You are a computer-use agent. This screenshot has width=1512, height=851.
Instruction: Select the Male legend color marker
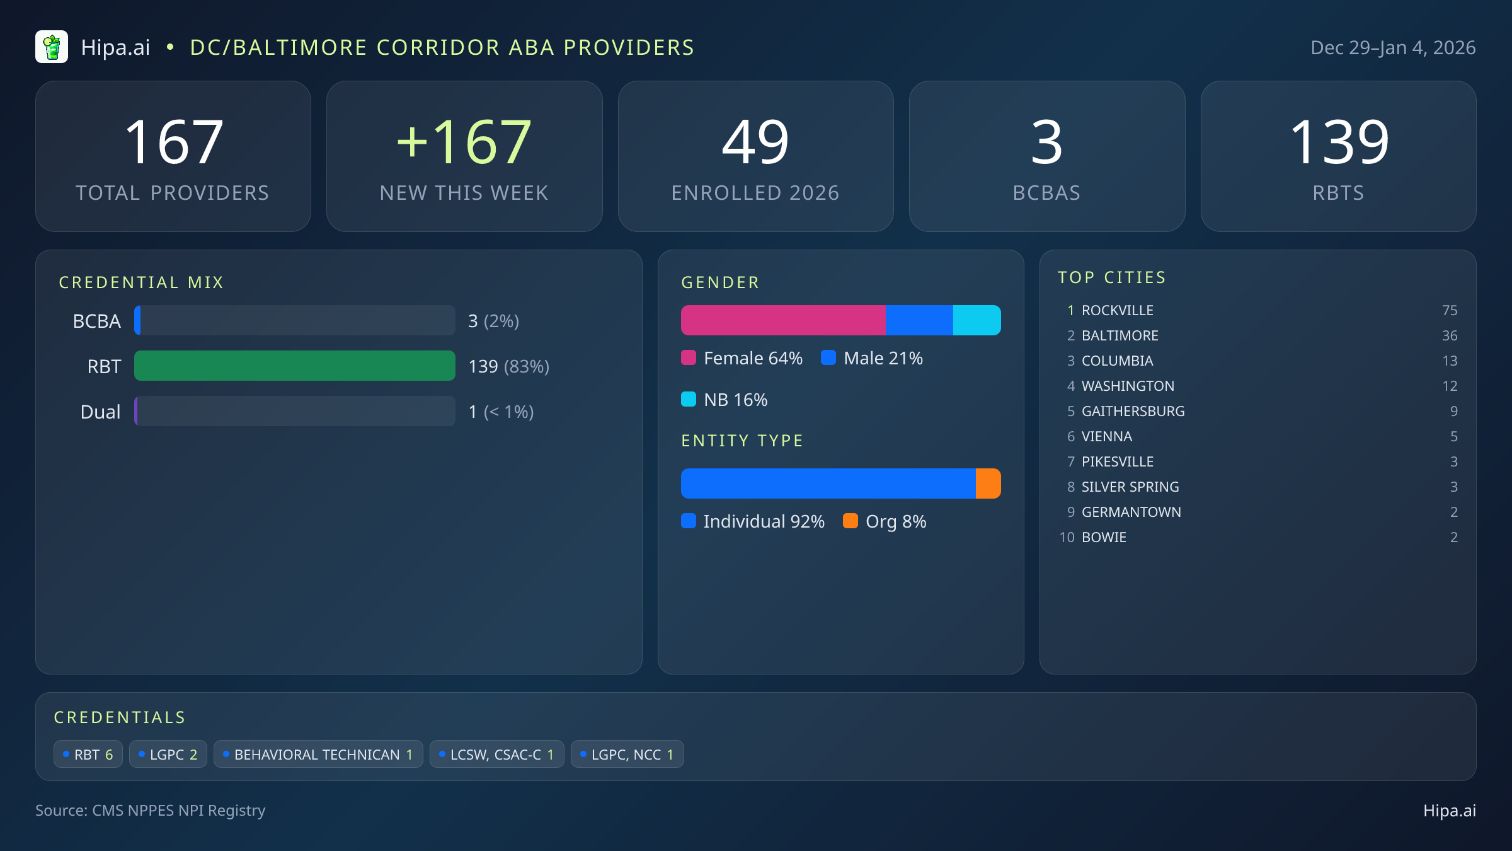point(830,357)
